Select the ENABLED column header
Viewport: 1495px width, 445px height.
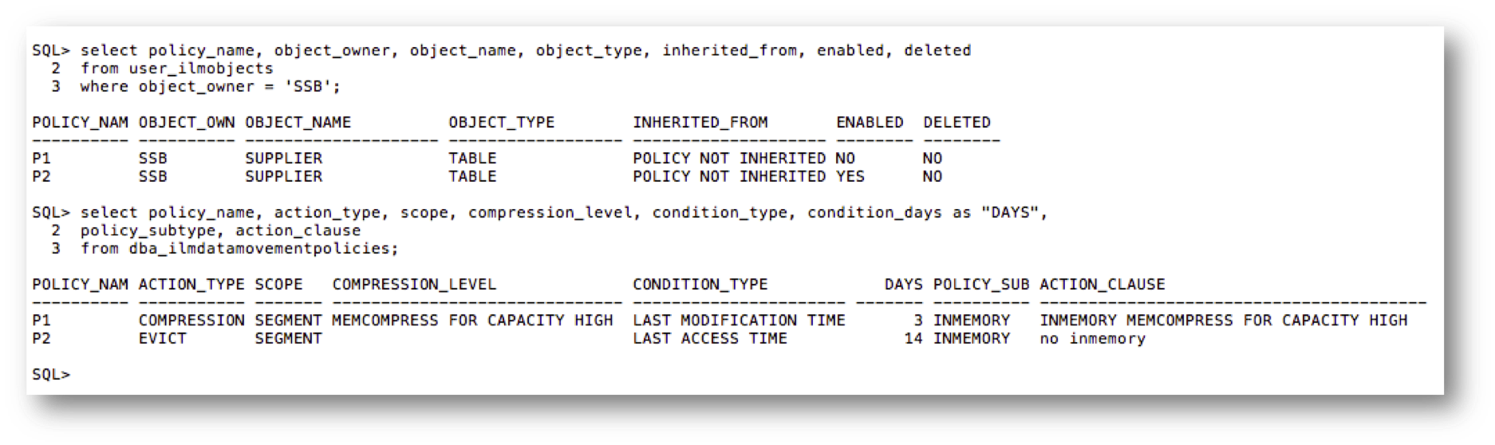point(869,122)
